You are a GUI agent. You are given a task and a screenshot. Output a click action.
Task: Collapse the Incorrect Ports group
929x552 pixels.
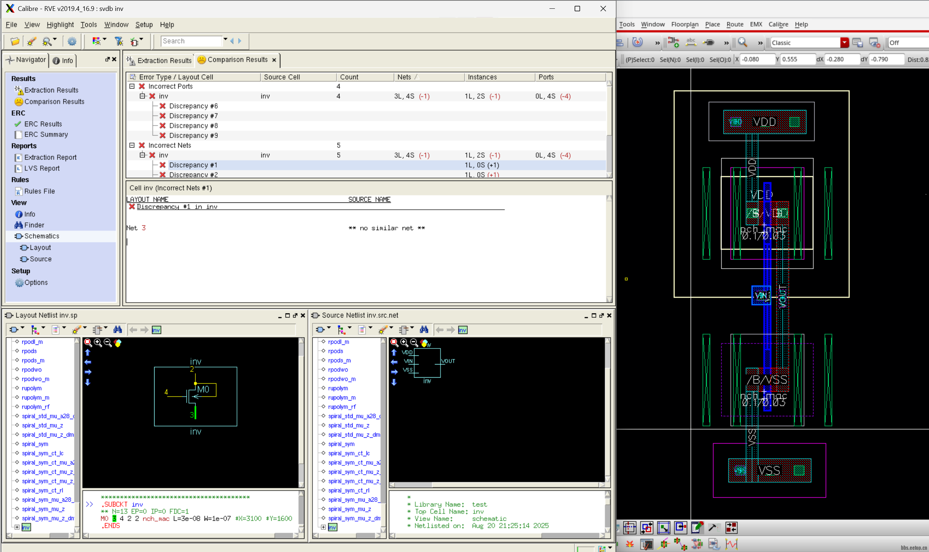[x=132, y=86]
